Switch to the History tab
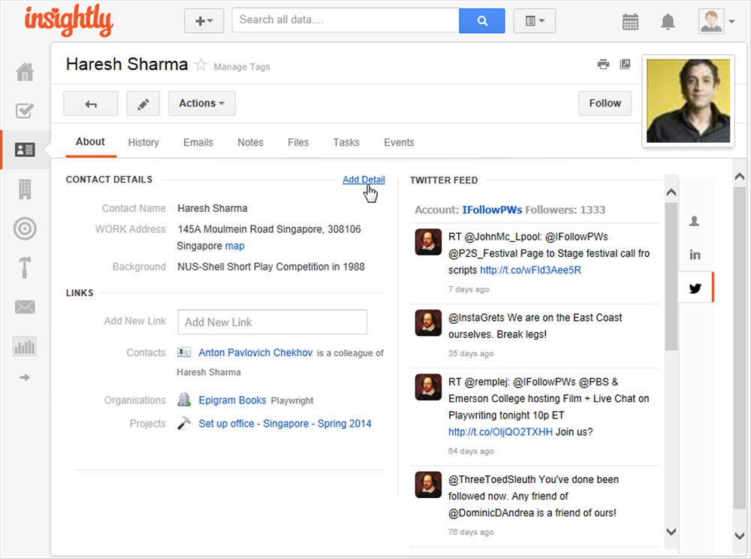This screenshot has width=751, height=559. pos(143,142)
